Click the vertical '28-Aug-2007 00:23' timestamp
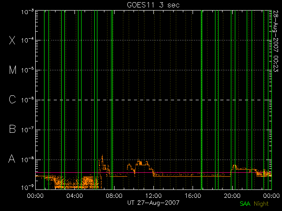282x211 pixels. pyautogui.click(x=276, y=41)
